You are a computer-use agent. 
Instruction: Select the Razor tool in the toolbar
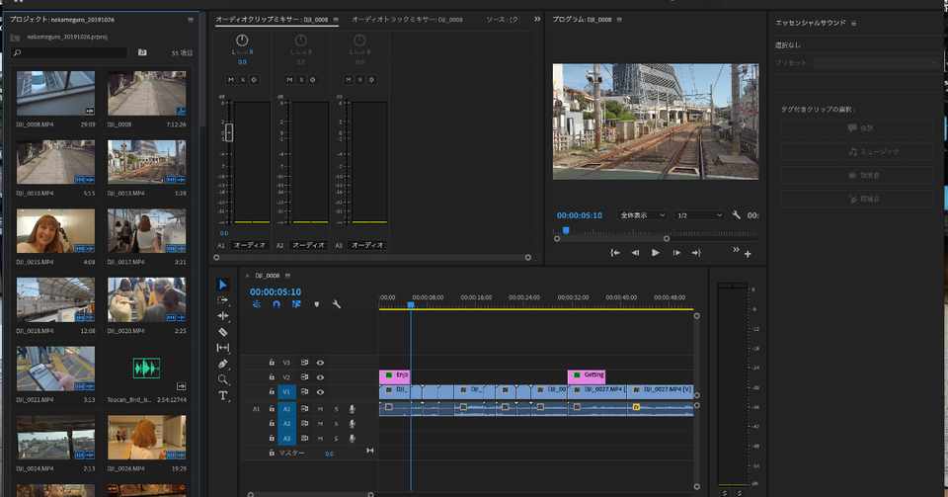[x=223, y=332]
